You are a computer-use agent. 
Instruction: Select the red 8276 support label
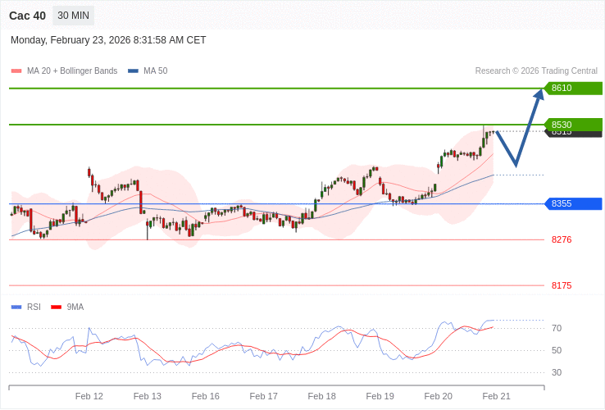(x=562, y=239)
